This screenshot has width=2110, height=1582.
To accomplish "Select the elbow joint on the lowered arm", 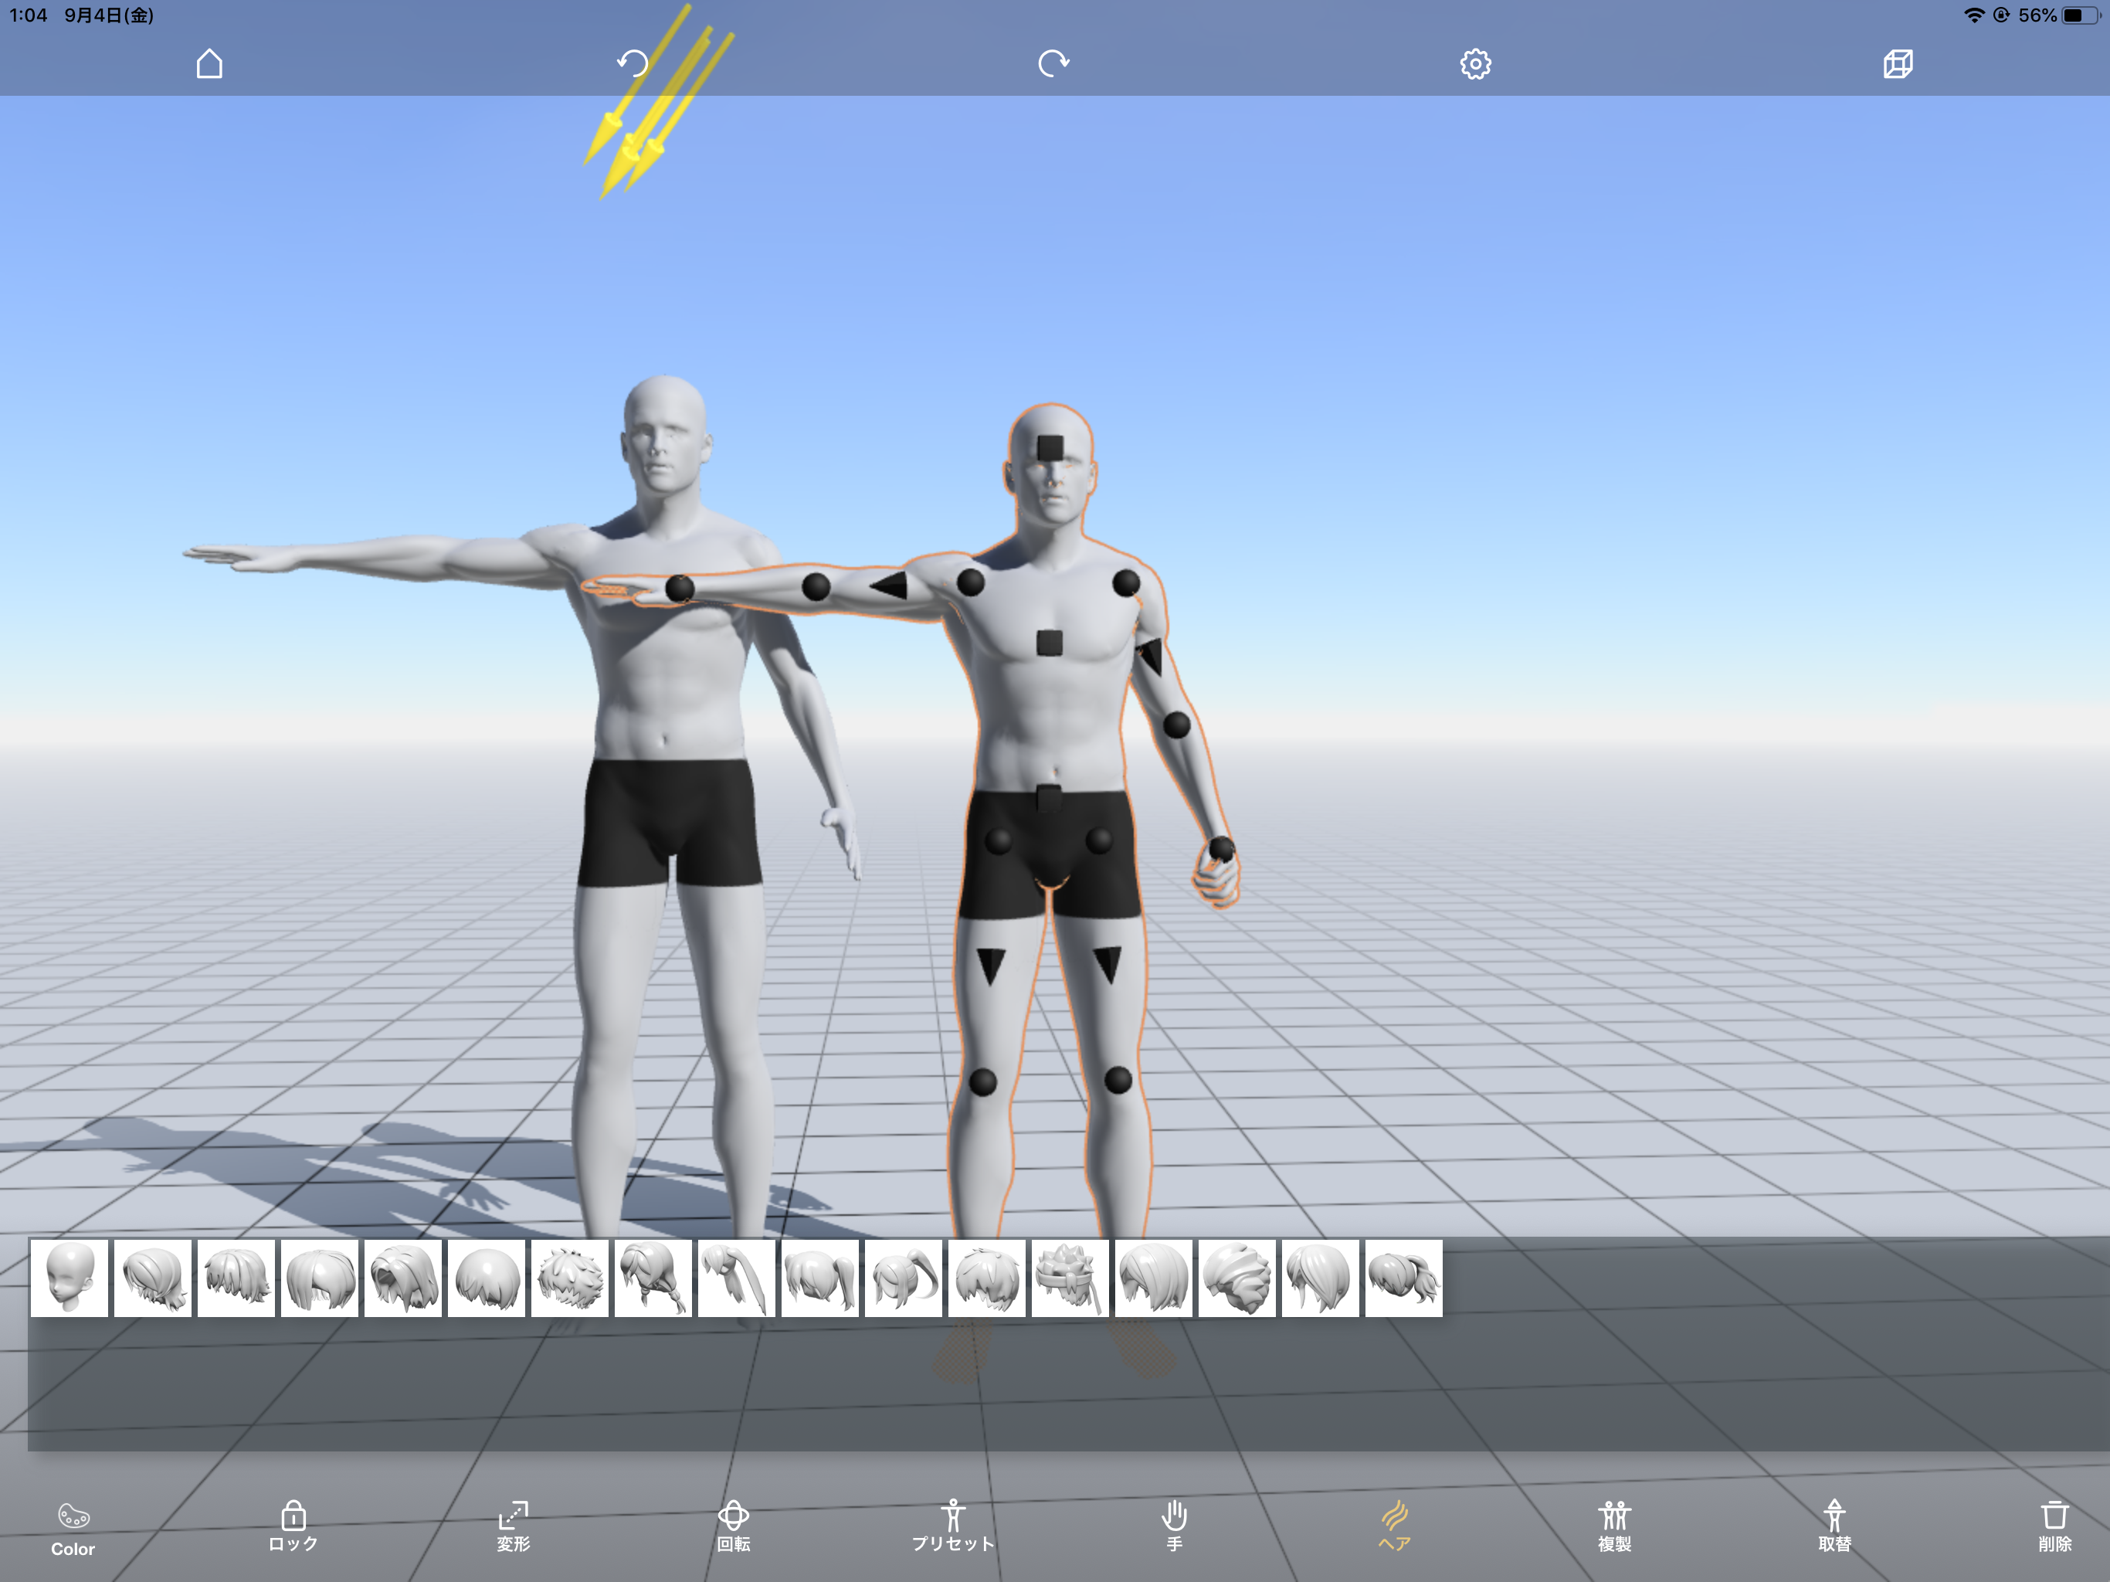I will pos(1177,725).
